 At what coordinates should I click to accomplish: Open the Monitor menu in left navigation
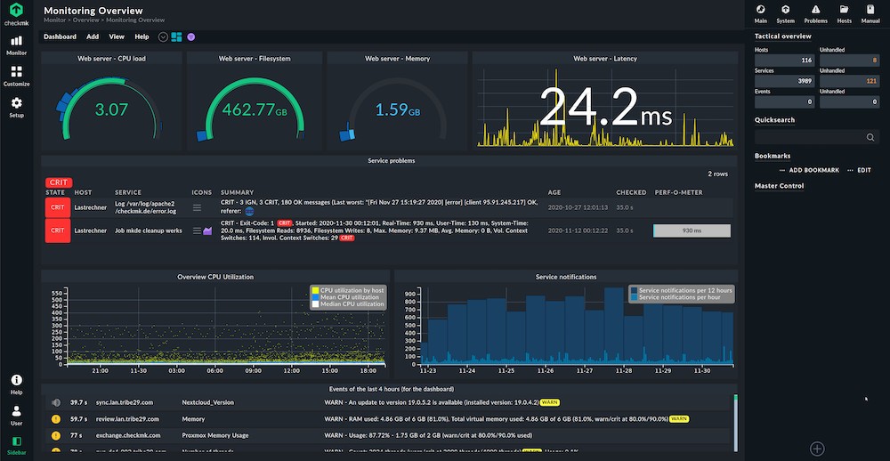click(16, 44)
